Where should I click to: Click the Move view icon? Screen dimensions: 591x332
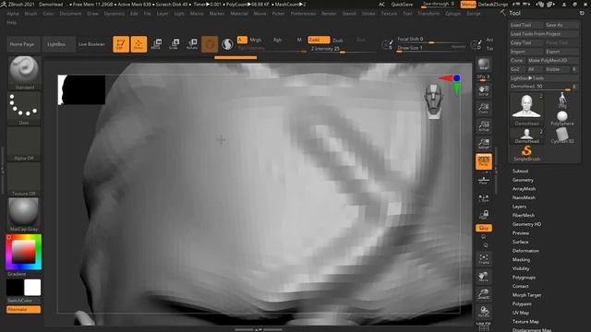(x=484, y=277)
